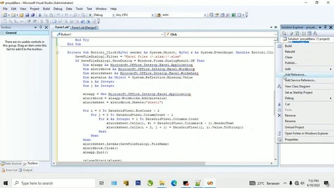Click the View Code icon in Solution Explorer
Image resolution: width=334 pixels, height=188 pixels.
(x=304, y=33)
